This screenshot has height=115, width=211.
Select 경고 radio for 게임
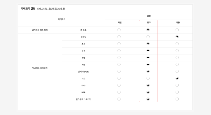click(148, 65)
